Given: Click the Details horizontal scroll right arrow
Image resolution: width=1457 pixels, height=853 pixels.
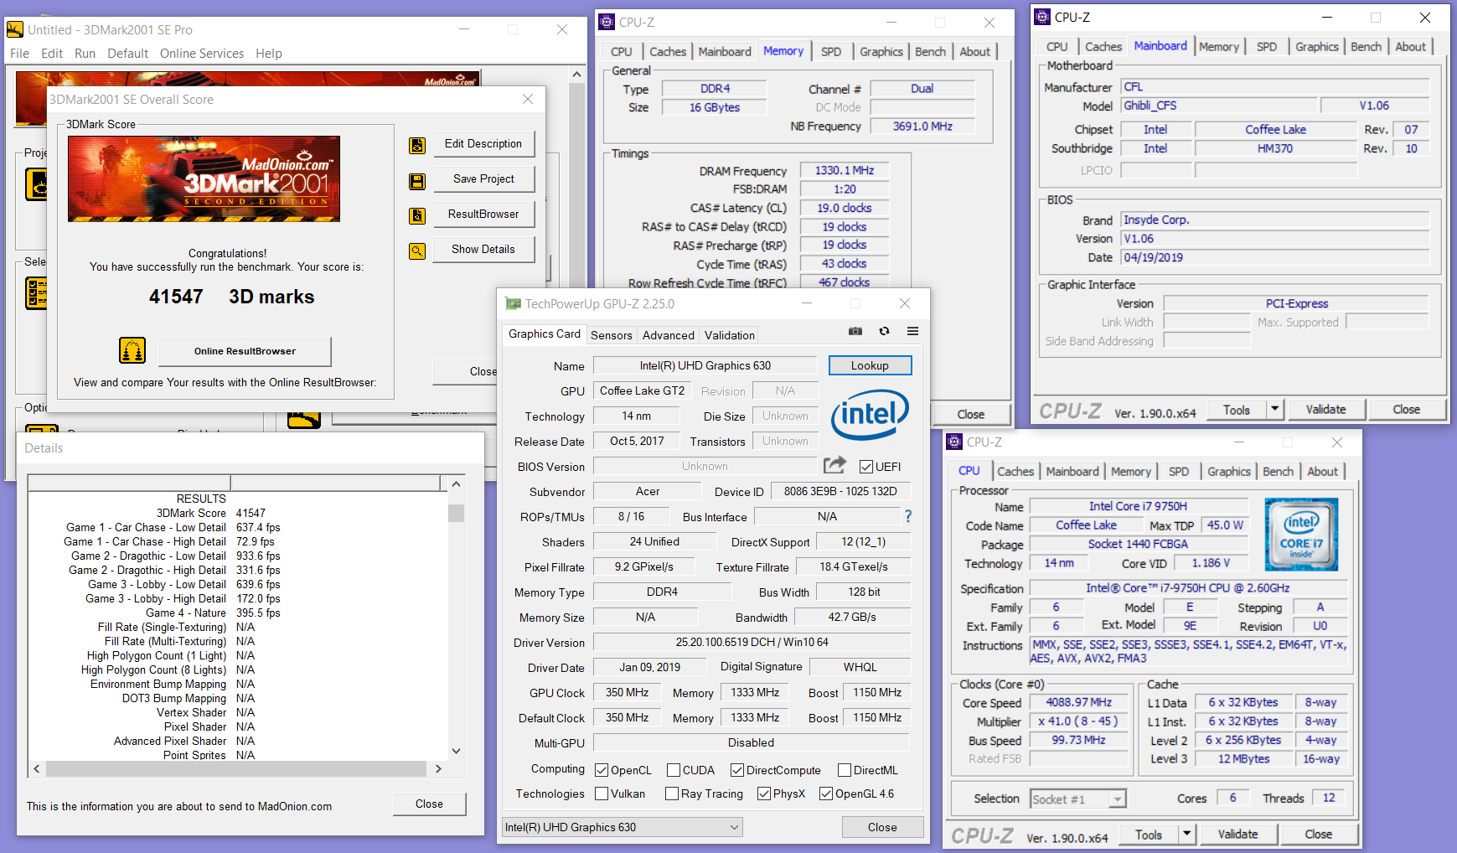Looking at the screenshot, I should tap(438, 768).
